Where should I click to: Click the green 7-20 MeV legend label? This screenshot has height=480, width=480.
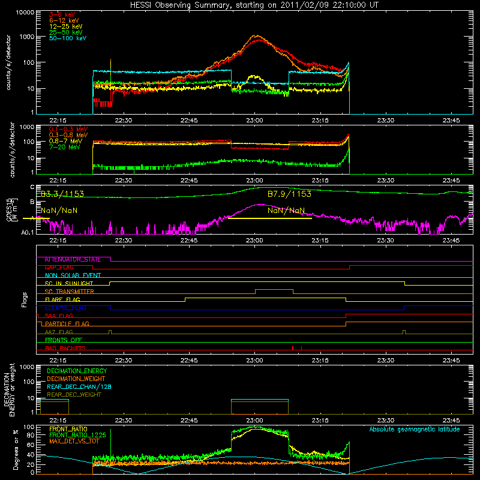(x=65, y=147)
